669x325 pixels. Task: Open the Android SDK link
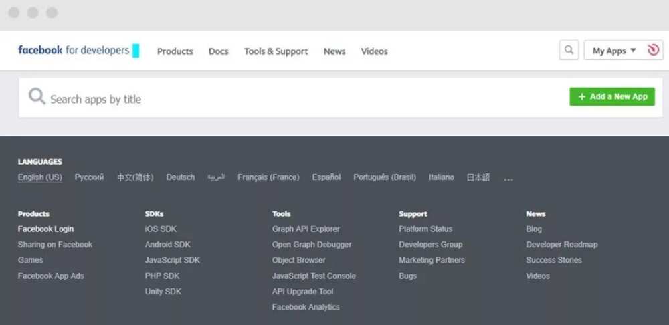(x=168, y=245)
